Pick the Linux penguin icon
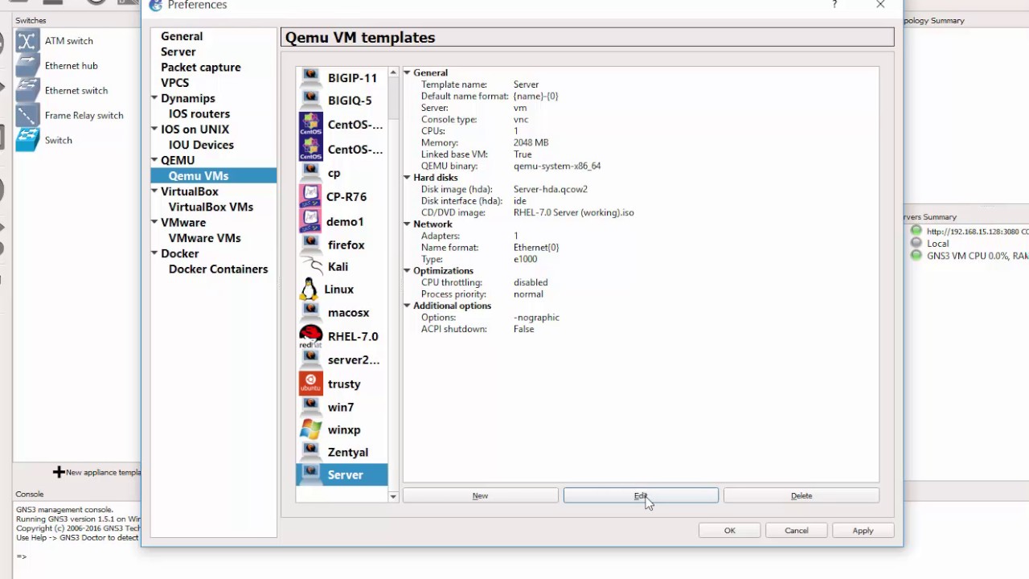 pyautogui.click(x=309, y=289)
